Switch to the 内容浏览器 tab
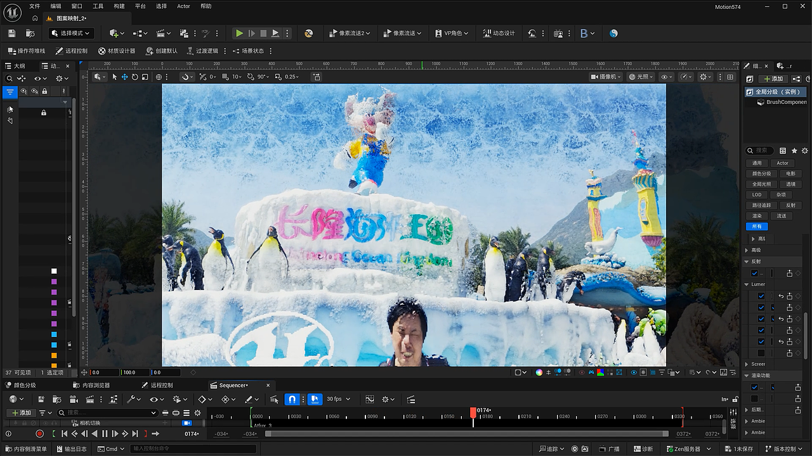 pyautogui.click(x=92, y=385)
